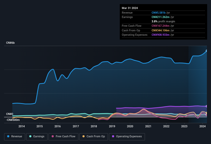Screen dimensions: 211x144
Task: Click the CN¥344.106m cash from op value
Action: [161, 30]
